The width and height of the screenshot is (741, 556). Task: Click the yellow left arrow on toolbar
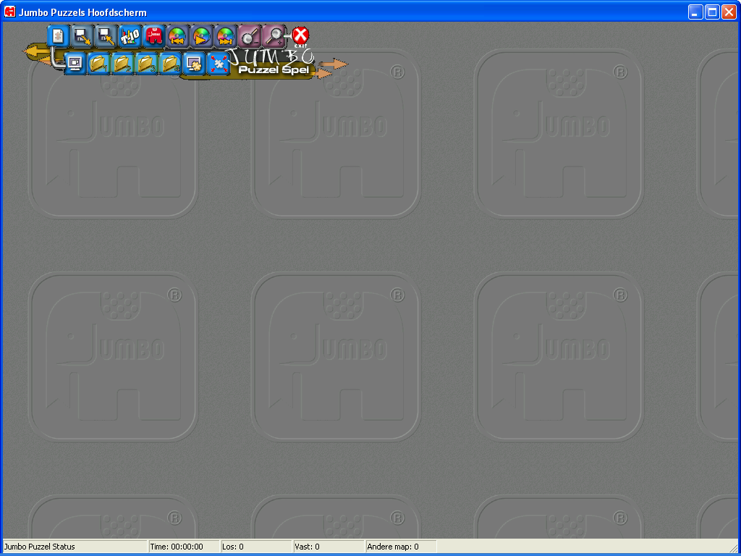(36, 52)
